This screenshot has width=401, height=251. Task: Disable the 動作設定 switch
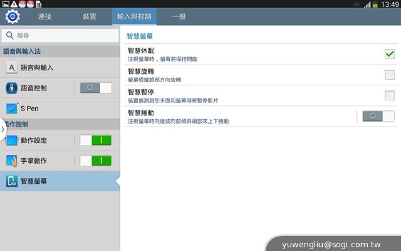(96, 140)
